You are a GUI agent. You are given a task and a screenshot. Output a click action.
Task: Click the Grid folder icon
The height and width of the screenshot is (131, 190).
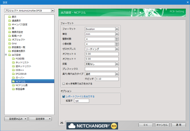click(x=9, y=43)
